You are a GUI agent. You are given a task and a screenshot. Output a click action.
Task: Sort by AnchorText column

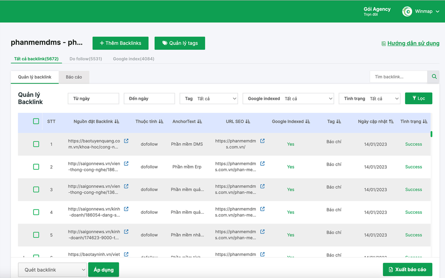[x=200, y=122]
